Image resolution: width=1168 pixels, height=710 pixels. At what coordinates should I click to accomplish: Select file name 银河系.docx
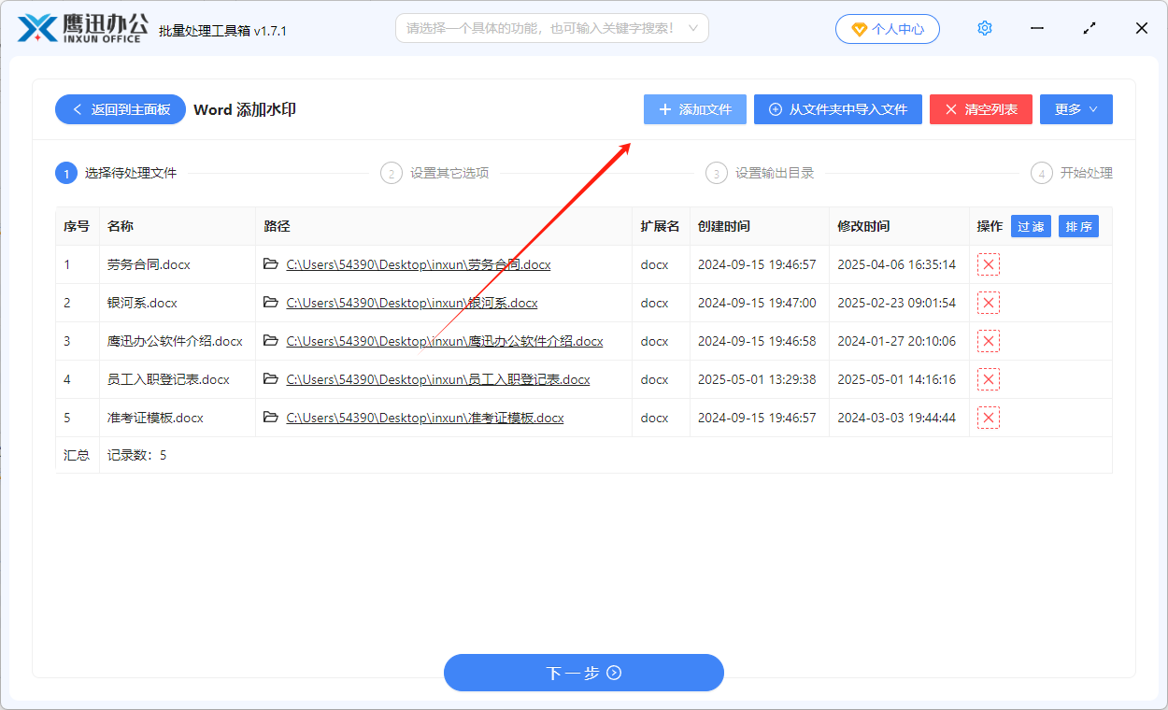click(x=142, y=303)
